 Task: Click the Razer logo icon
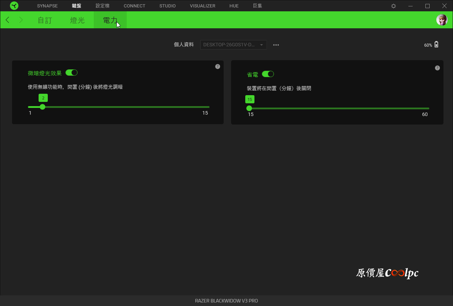click(x=14, y=6)
